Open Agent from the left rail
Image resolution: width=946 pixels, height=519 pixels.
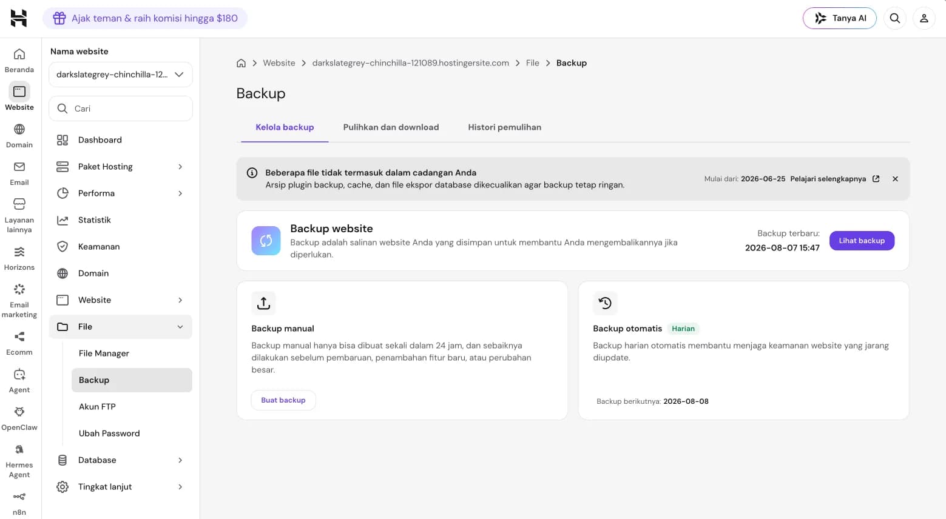click(x=19, y=381)
